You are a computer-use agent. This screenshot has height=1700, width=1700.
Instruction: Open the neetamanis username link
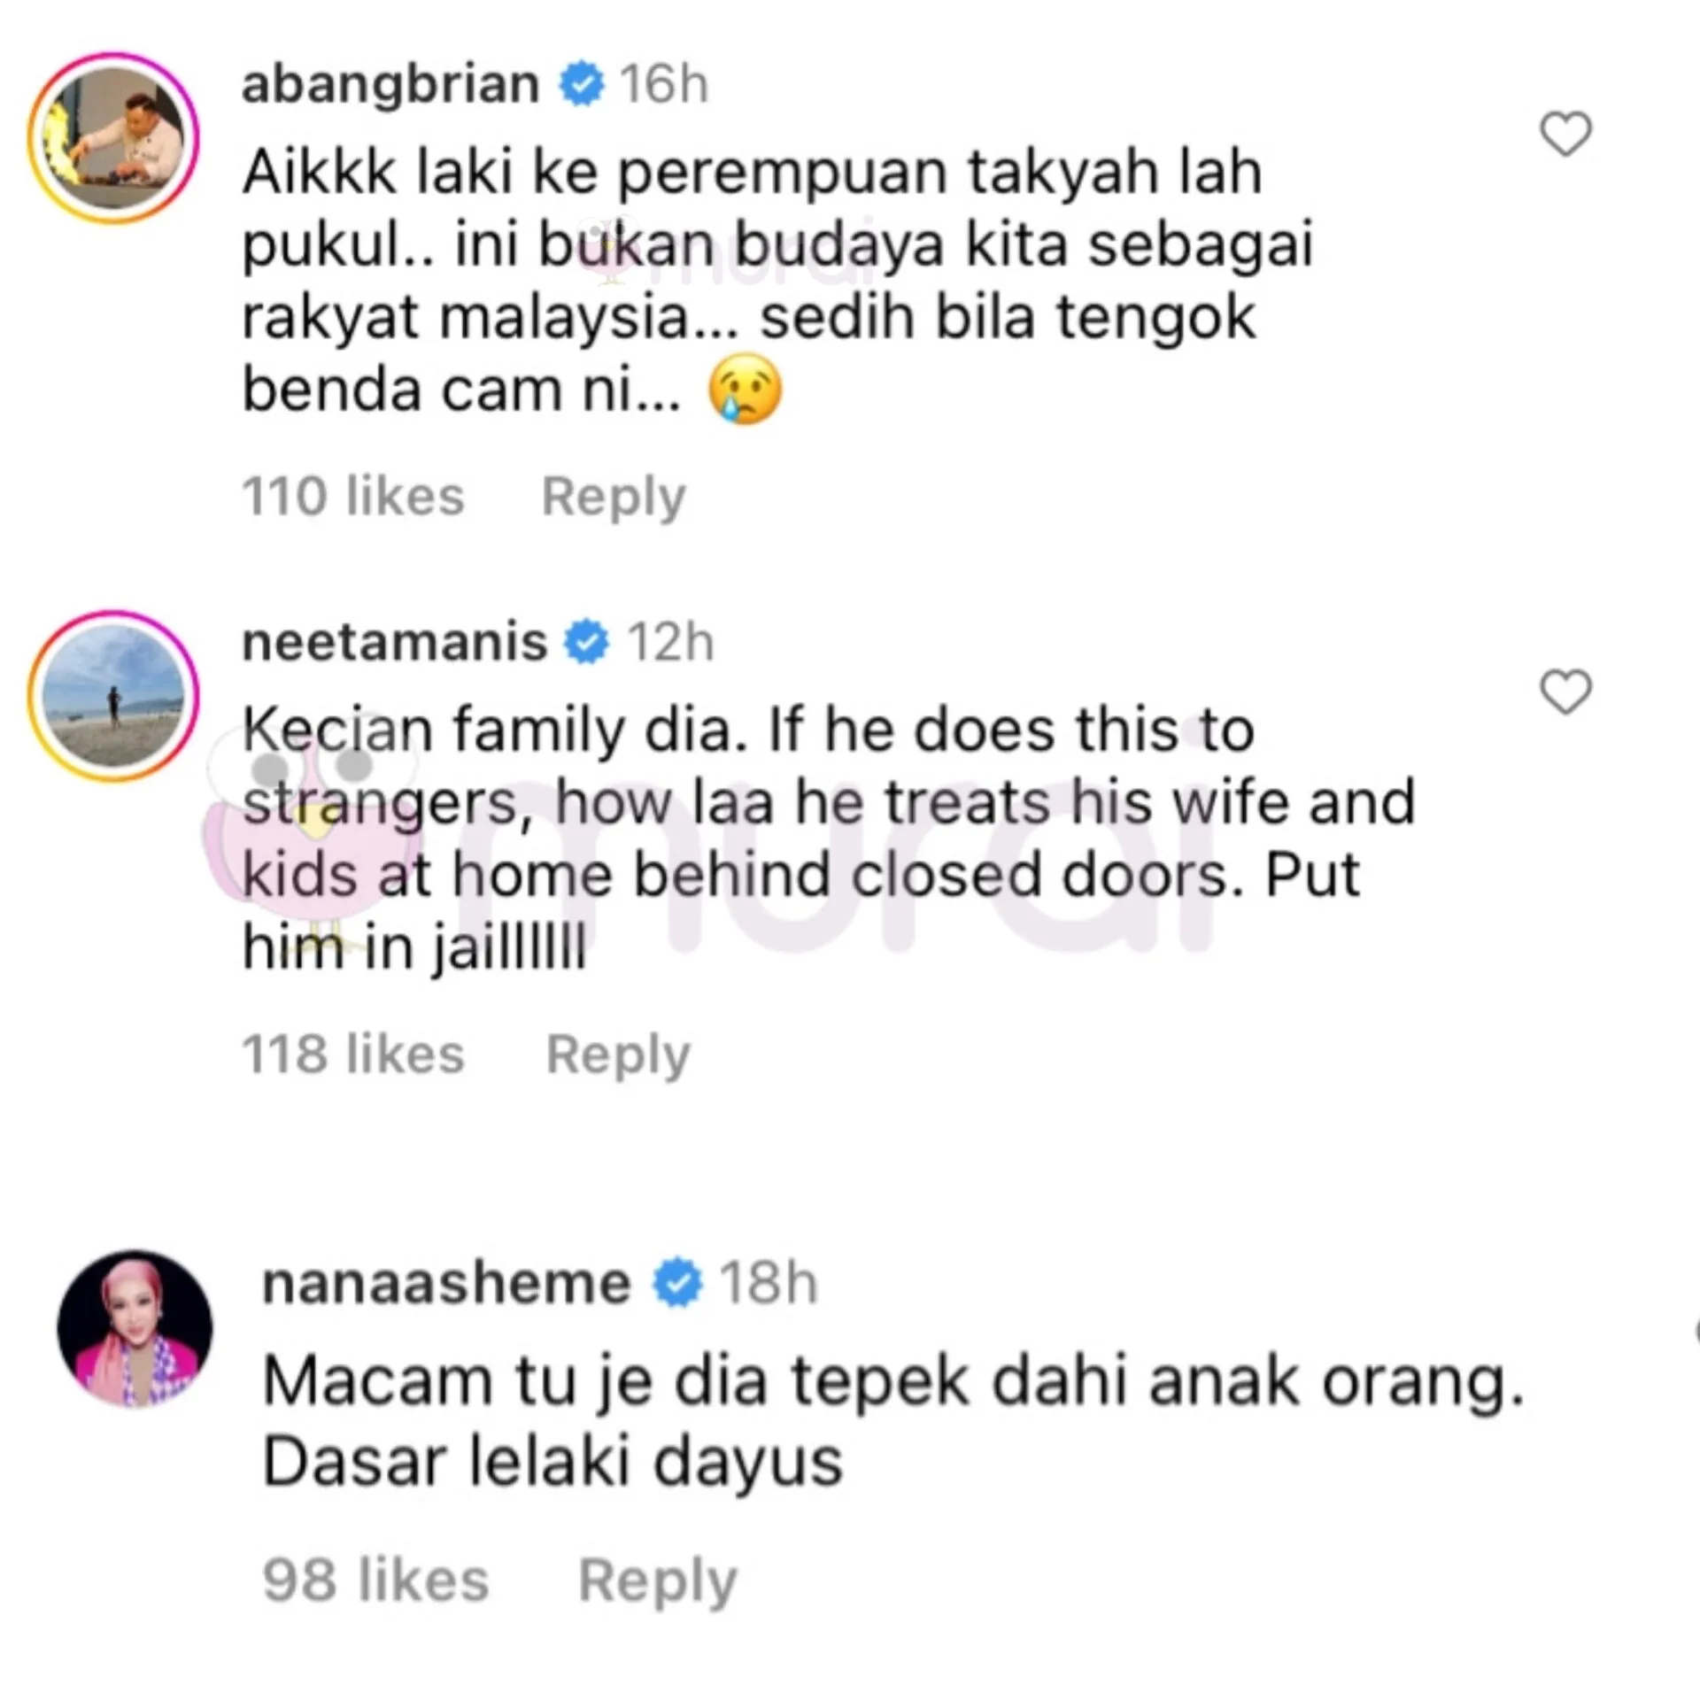point(395,643)
